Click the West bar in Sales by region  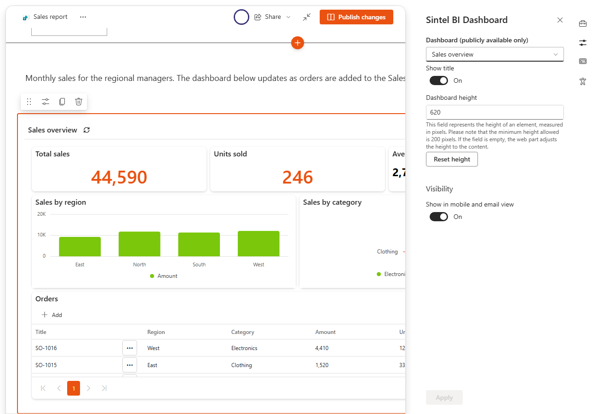coord(259,243)
